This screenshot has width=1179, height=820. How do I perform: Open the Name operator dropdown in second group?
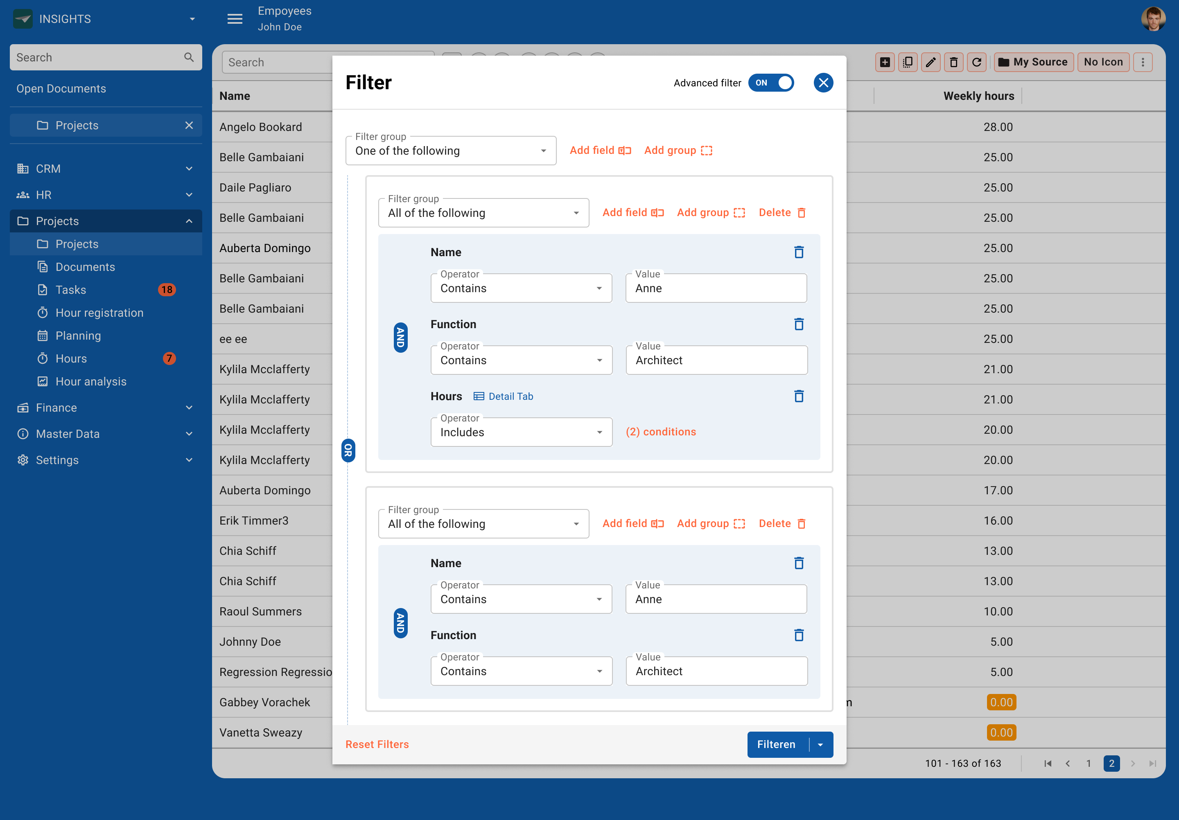click(x=521, y=599)
